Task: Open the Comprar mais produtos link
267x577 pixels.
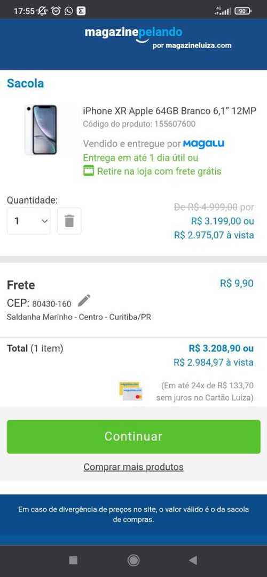Action: (133, 467)
